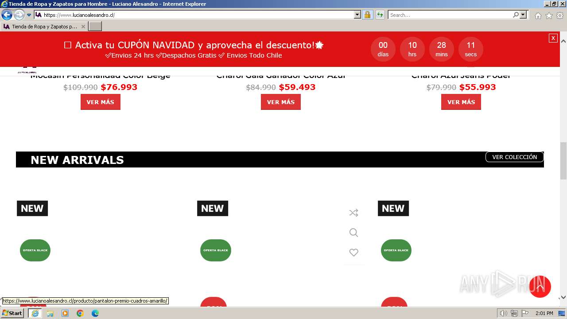Click the días countdown circle
Image resolution: width=567 pixels, height=319 pixels.
(383, 49)
